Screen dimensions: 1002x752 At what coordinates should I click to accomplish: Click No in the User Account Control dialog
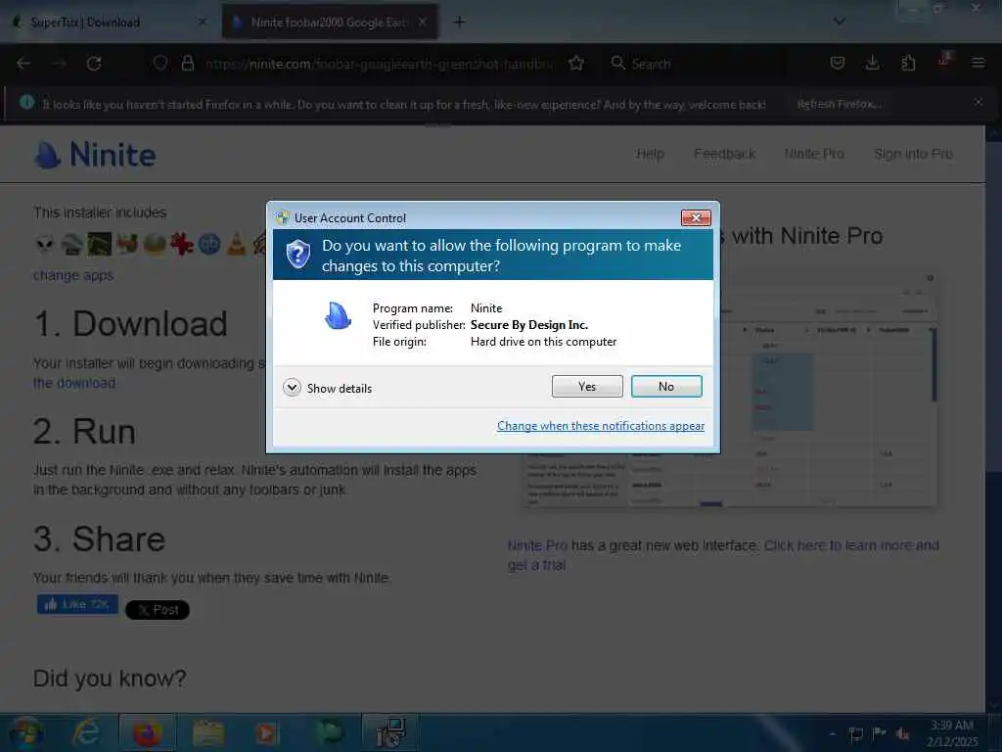pyautogui.click(x=665, y=386)
